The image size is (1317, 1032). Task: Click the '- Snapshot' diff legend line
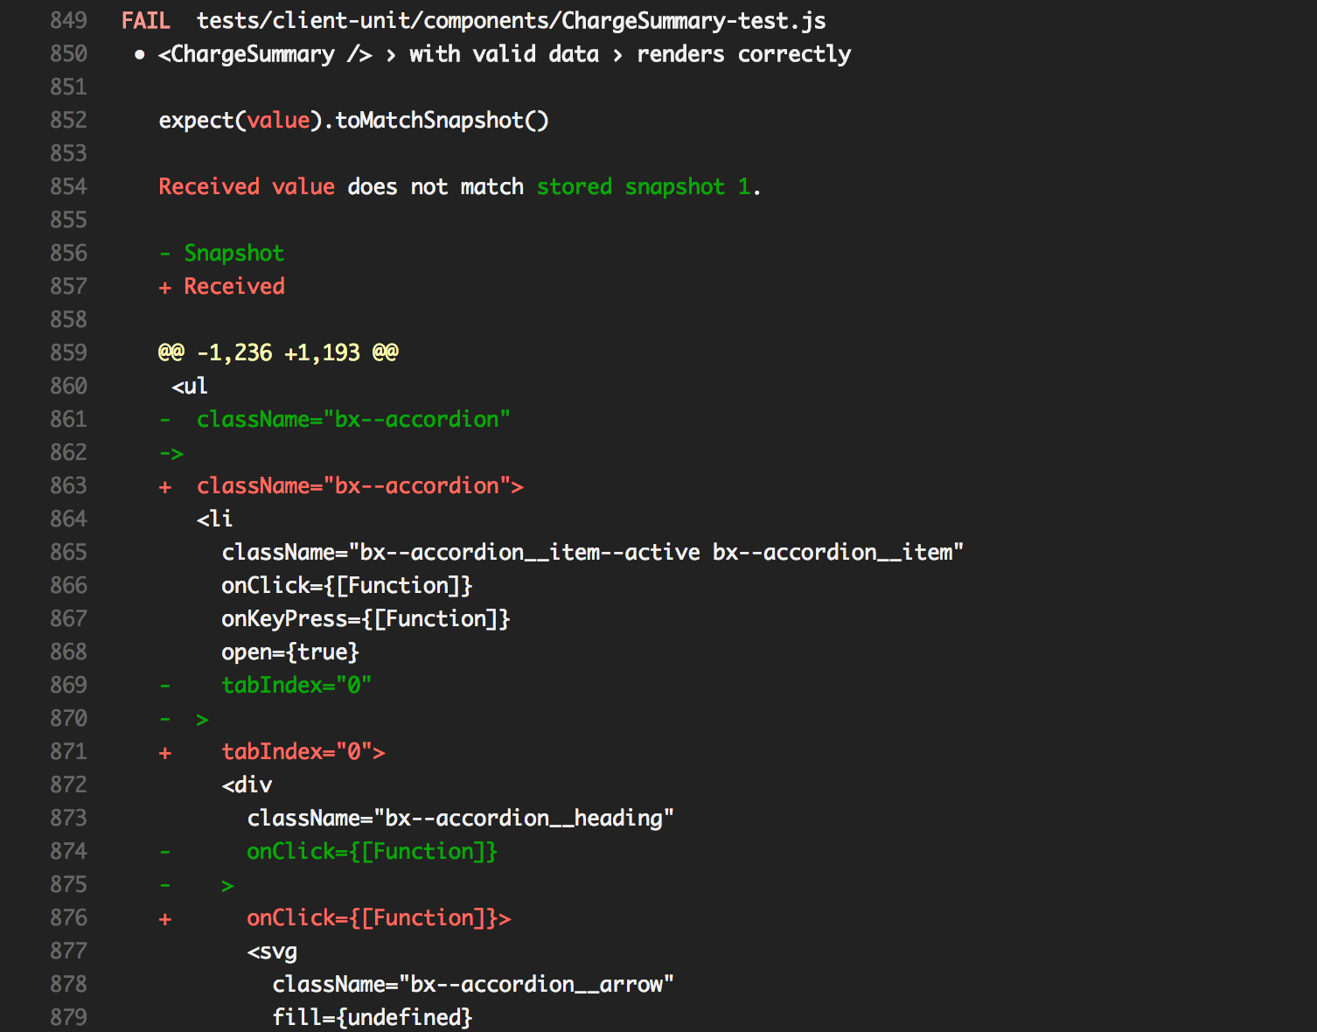click(223, 253)
